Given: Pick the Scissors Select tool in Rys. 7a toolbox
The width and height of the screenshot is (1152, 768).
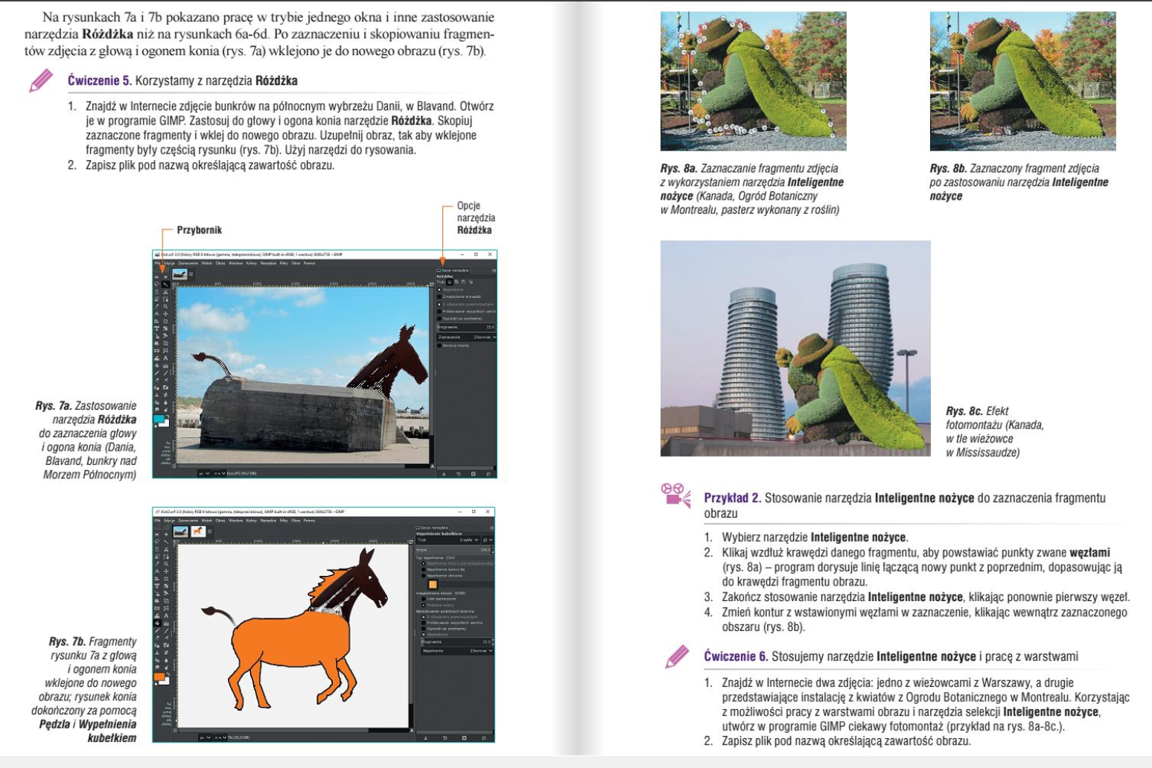Looking at the screenshot, I should coord(166,292).
